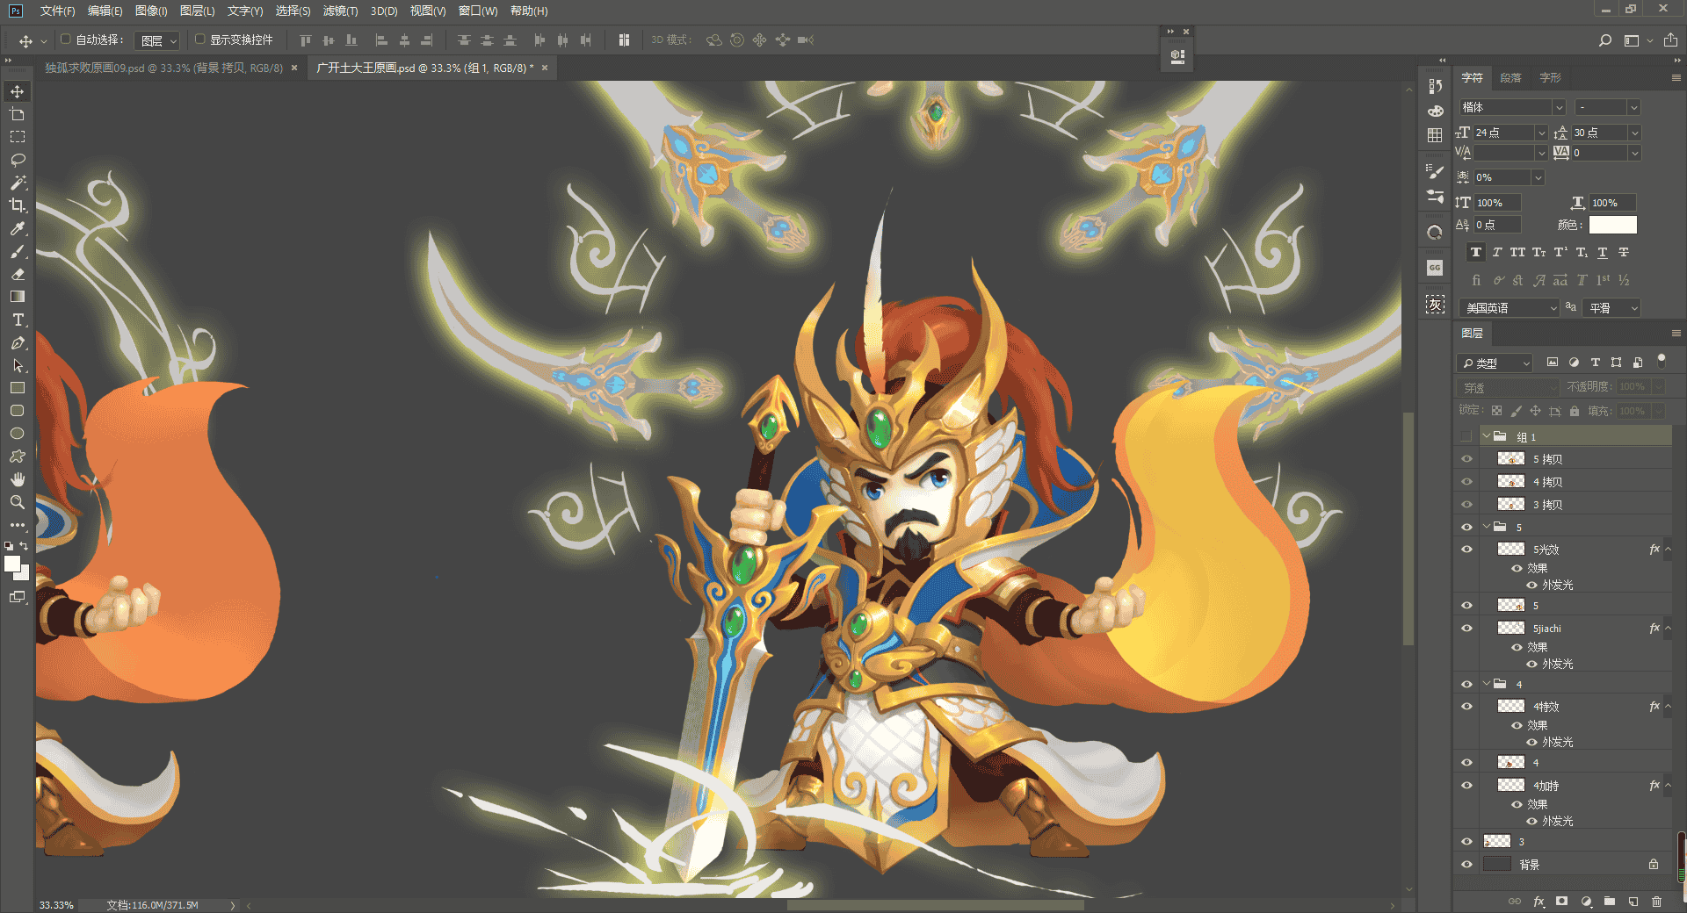1687x913 pixels.
Task: Choose the Eyedropper tool
Action: point(18,228)
